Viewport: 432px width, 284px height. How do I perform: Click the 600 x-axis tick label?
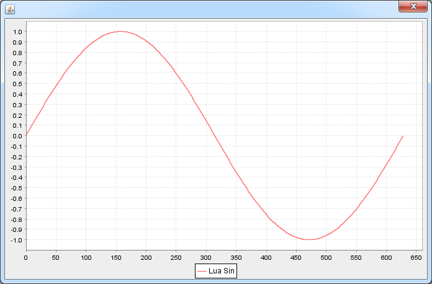(386, 258)
